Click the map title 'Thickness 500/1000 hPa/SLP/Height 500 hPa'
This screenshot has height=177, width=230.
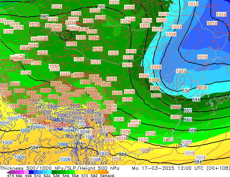(x=59, y=168)
